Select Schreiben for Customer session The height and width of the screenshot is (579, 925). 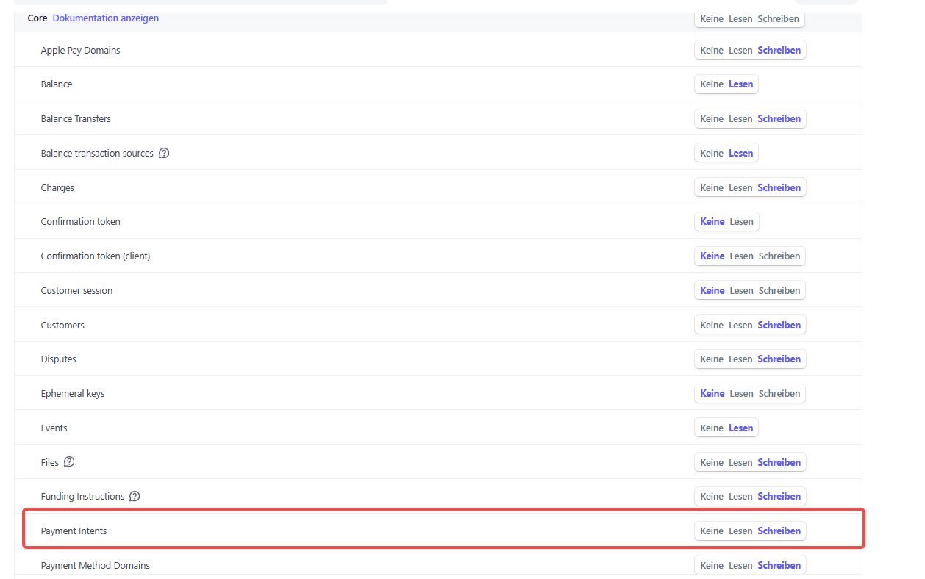[779, 291]
